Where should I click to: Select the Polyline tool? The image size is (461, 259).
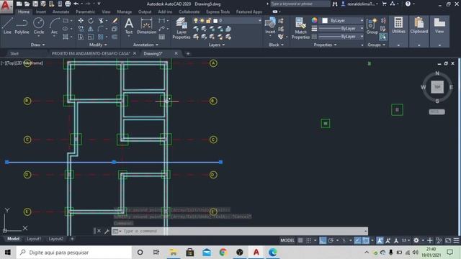pos(22,26)
